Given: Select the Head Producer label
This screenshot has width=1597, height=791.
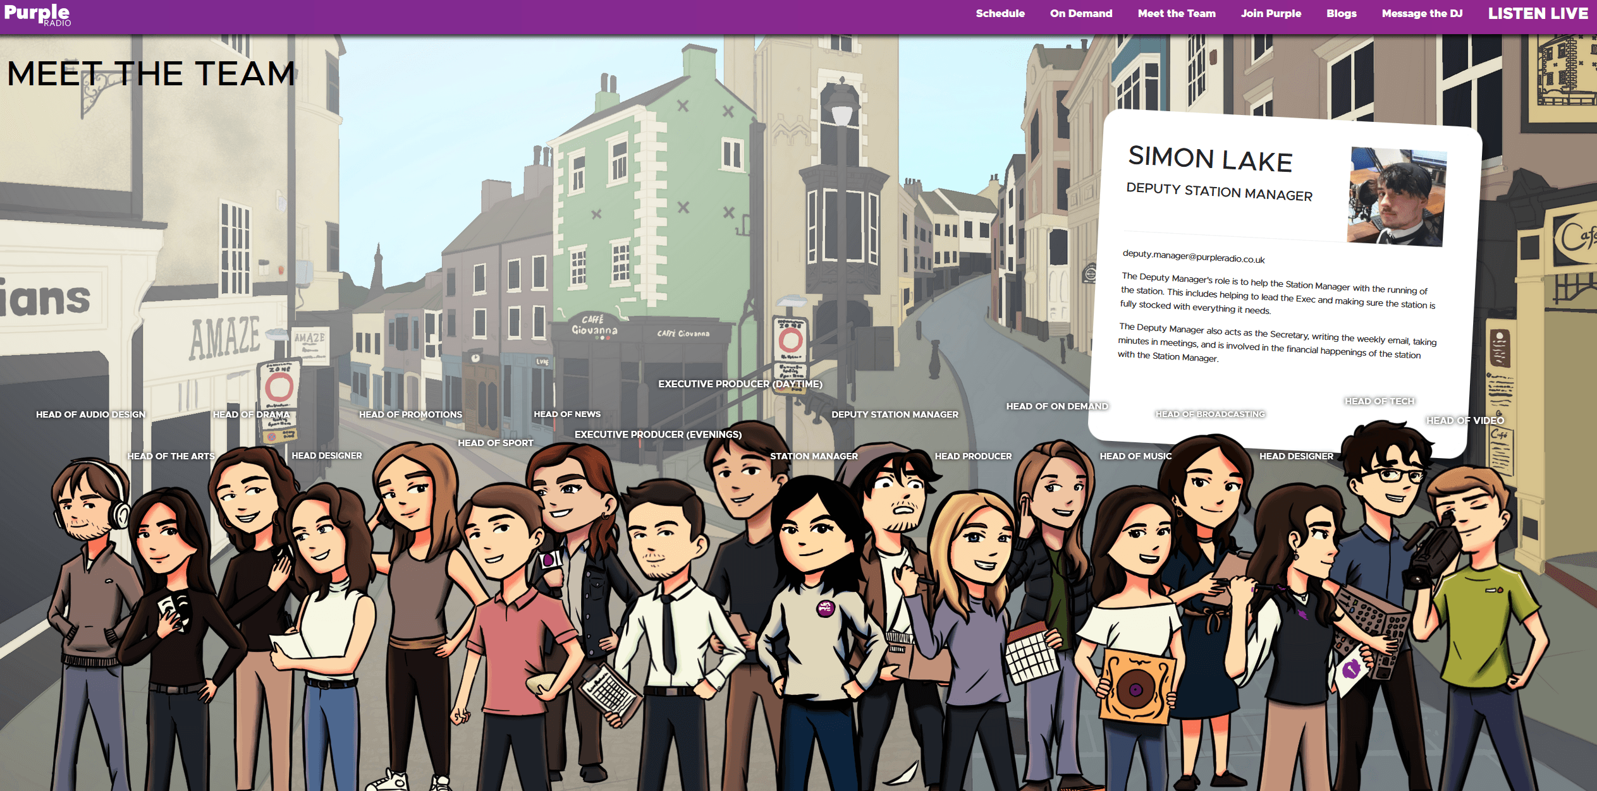Looking at the screenshot, I should [x=973, y=456].
